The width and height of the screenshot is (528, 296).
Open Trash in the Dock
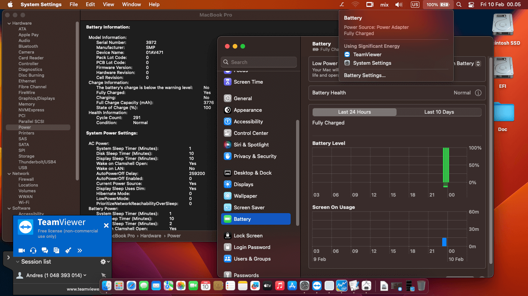click(421, 286)
